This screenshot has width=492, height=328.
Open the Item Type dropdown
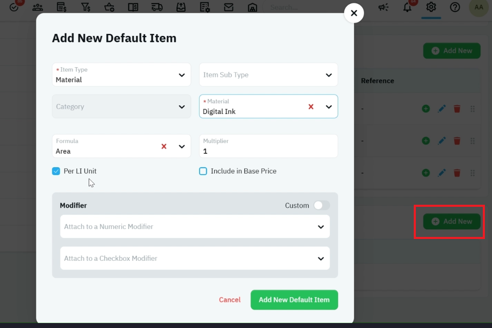(121, 75)
